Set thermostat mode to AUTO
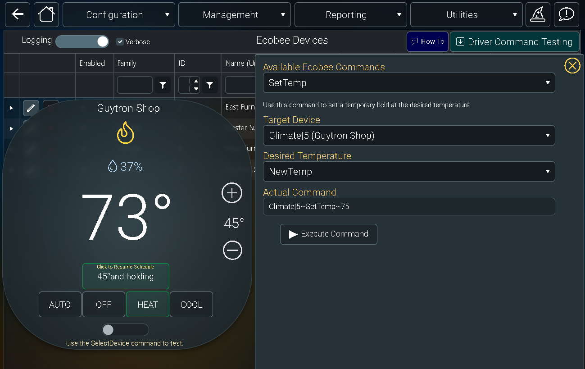Viewport: 585px width, 369px height. pos(60,305)
